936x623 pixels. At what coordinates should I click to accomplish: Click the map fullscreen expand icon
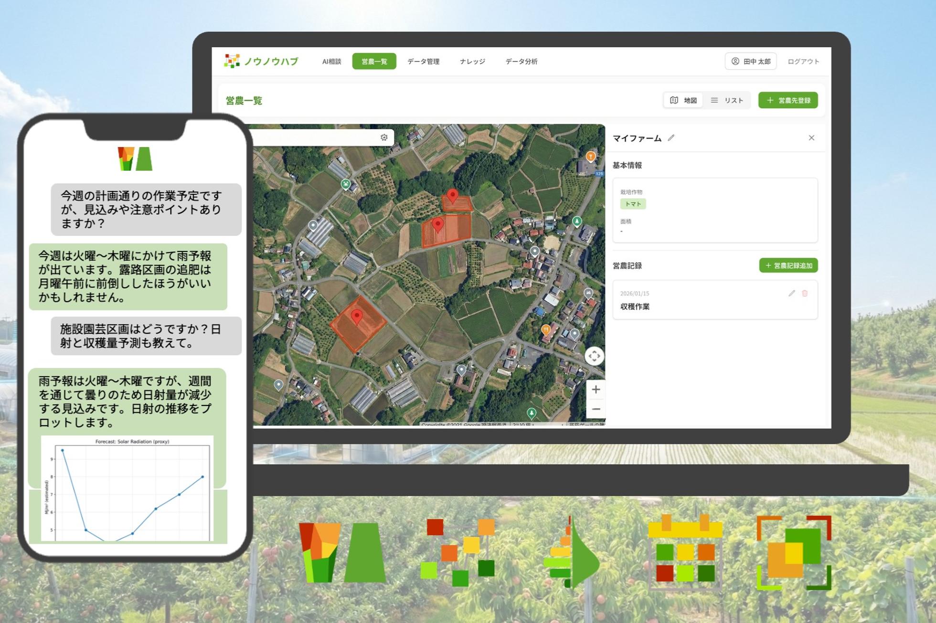[594, 356]
